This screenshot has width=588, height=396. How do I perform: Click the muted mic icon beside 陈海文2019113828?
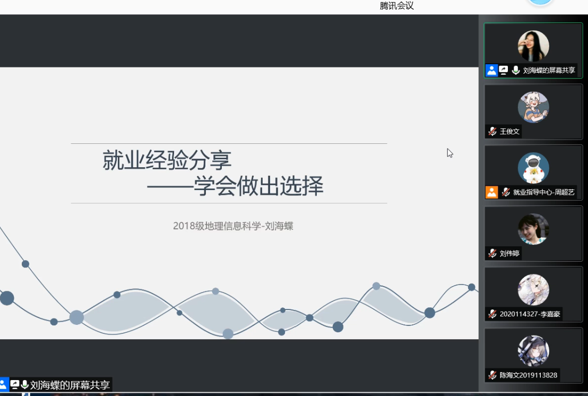tap(492, 375)
